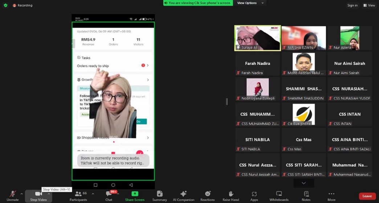379x203 pixels.
Task: Expand audio options arrow beside Unmute
Action: (21, 194)
